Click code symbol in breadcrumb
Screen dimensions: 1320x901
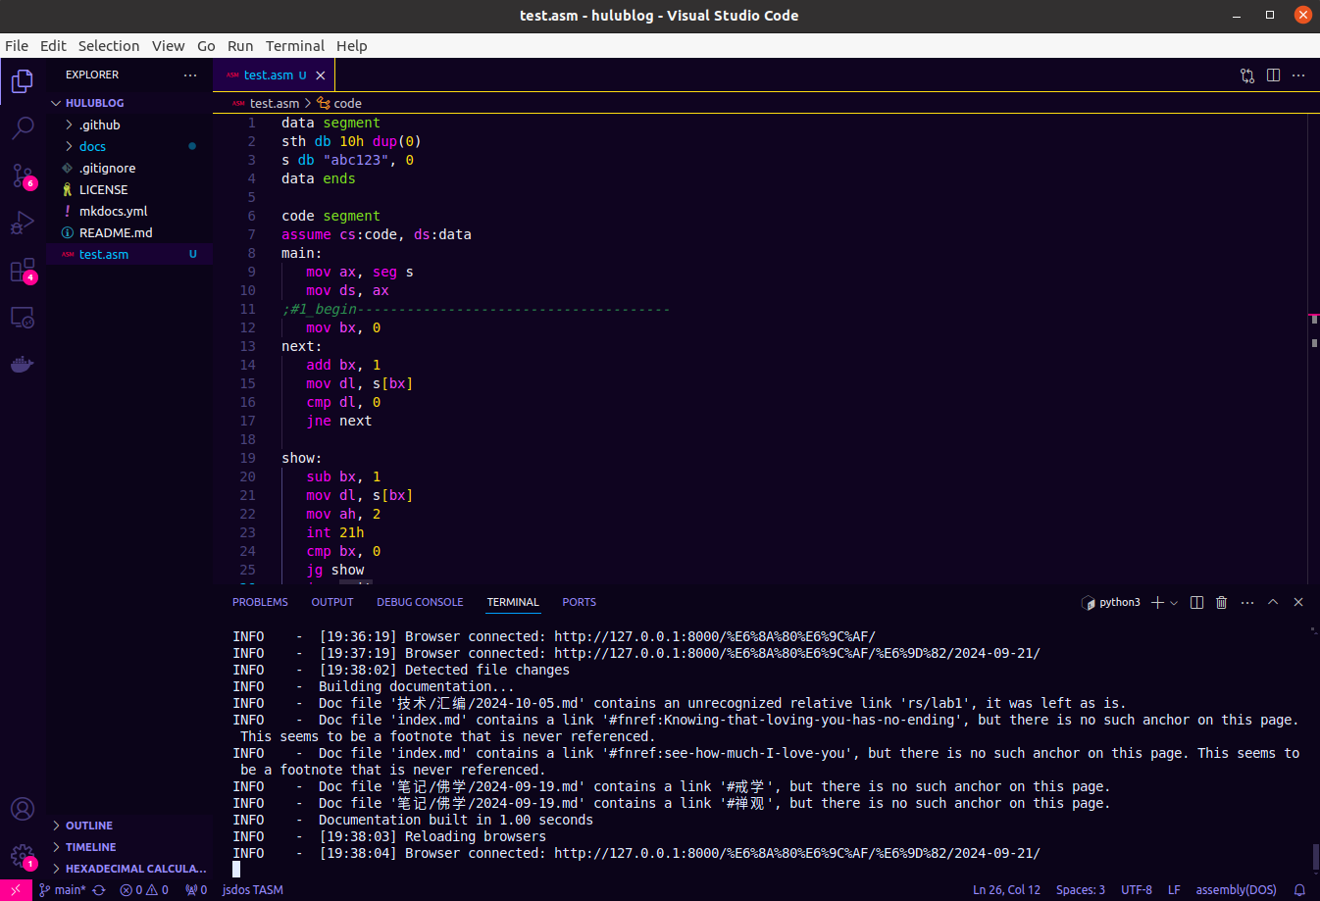pyautogui.click(x=339, y=103)
